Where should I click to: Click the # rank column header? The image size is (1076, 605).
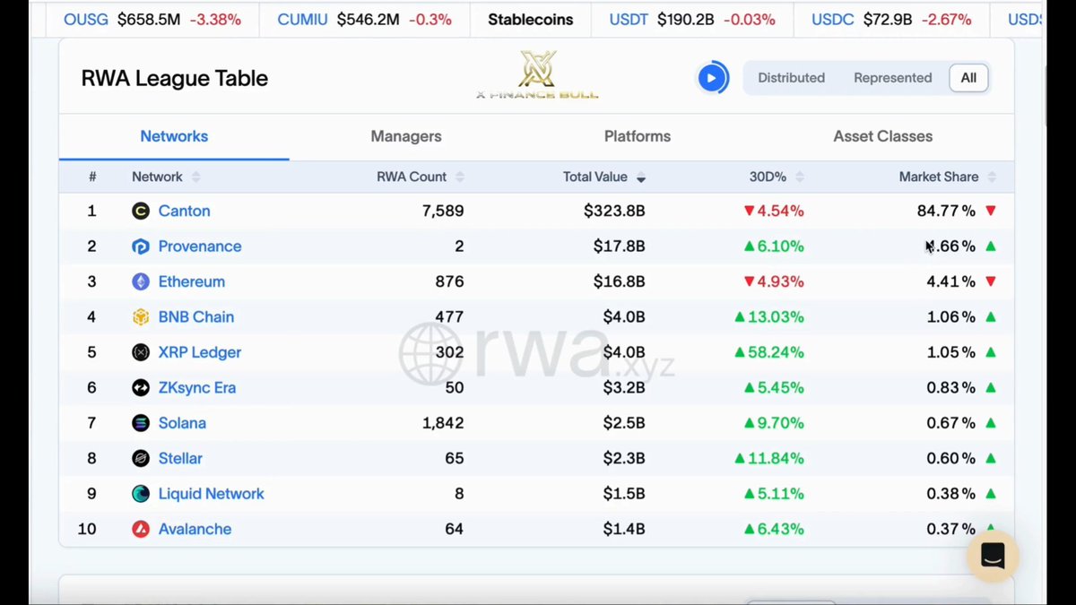coord(92,177)
